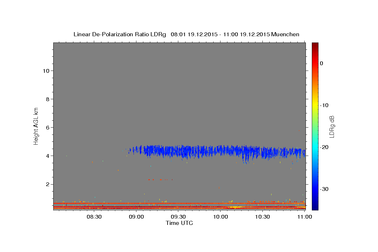This screenshot has height=252, width=378.
Task: Click the colorbar value -20
Action: (x=324, y=147)
